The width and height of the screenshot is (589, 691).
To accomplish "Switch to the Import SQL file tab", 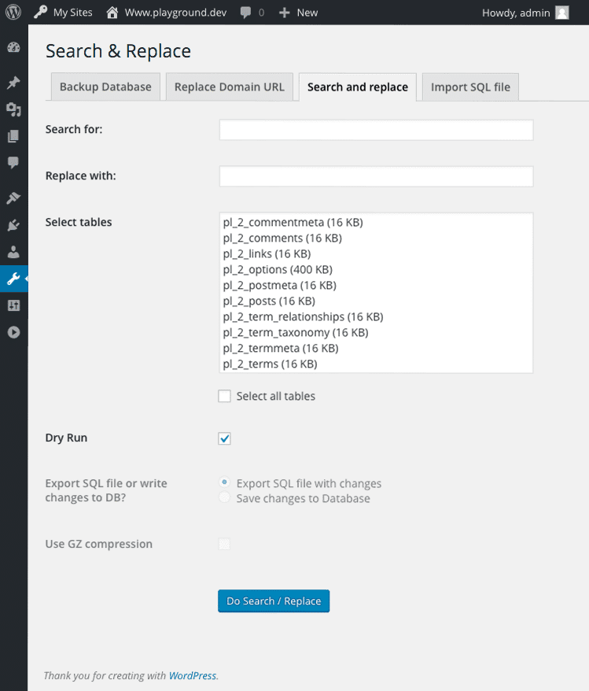I will (x=469, y=87).
